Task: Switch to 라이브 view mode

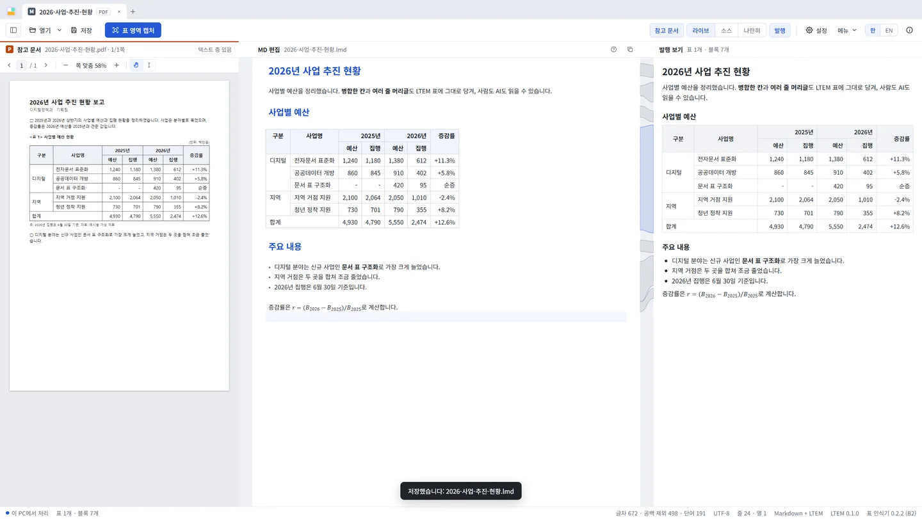Action: tap(700, 30)
